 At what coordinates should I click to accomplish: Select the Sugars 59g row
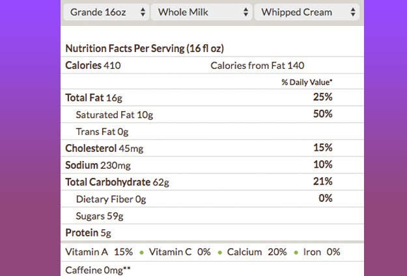(x=212, y=216)
